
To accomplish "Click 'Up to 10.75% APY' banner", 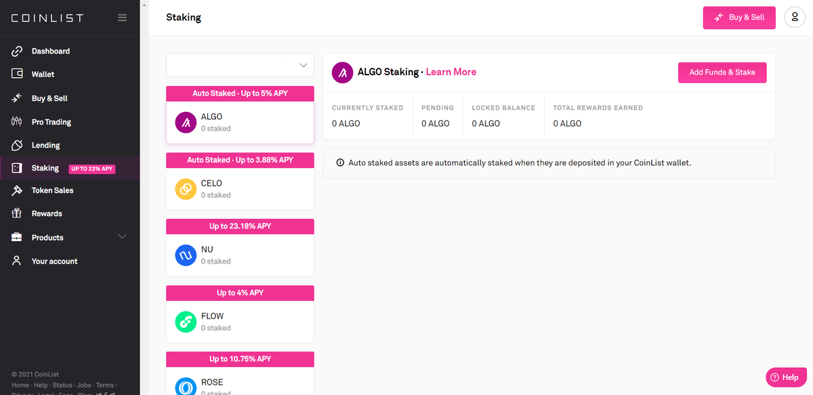I will pos(240,359).
